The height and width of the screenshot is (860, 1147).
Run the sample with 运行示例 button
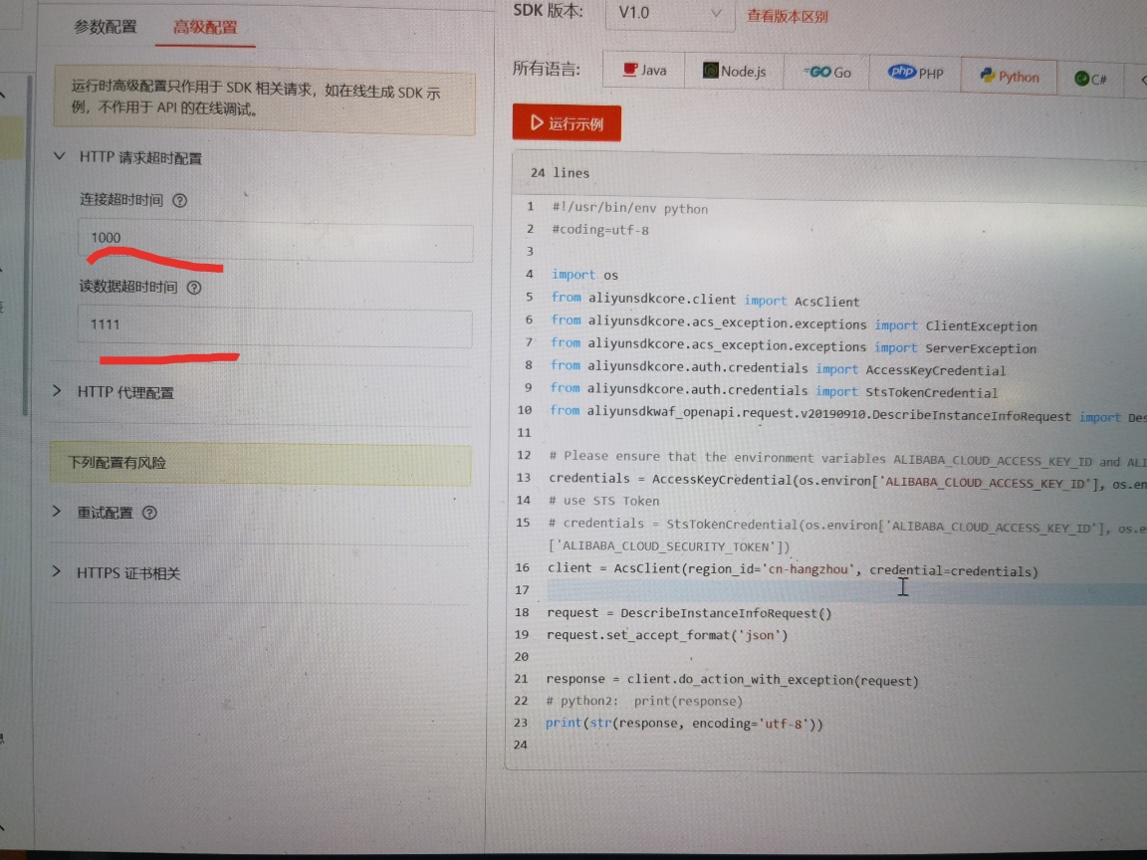(x=567, y=122)
